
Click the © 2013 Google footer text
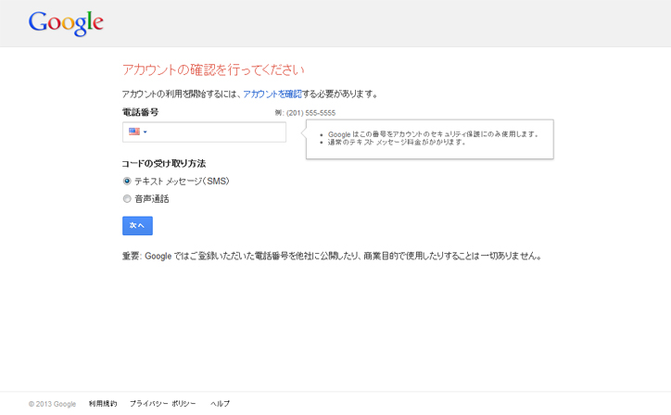click(52, 404)
